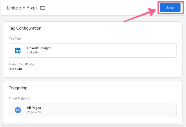Click the Page View trigger type text
186x127 pixels.
[x=34, y=112]
